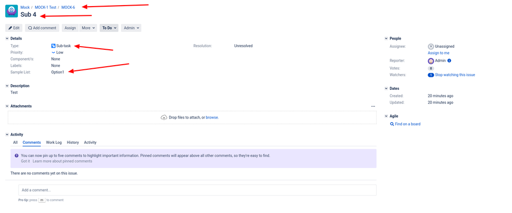Click the upload cloud icon

coord(164,118)
